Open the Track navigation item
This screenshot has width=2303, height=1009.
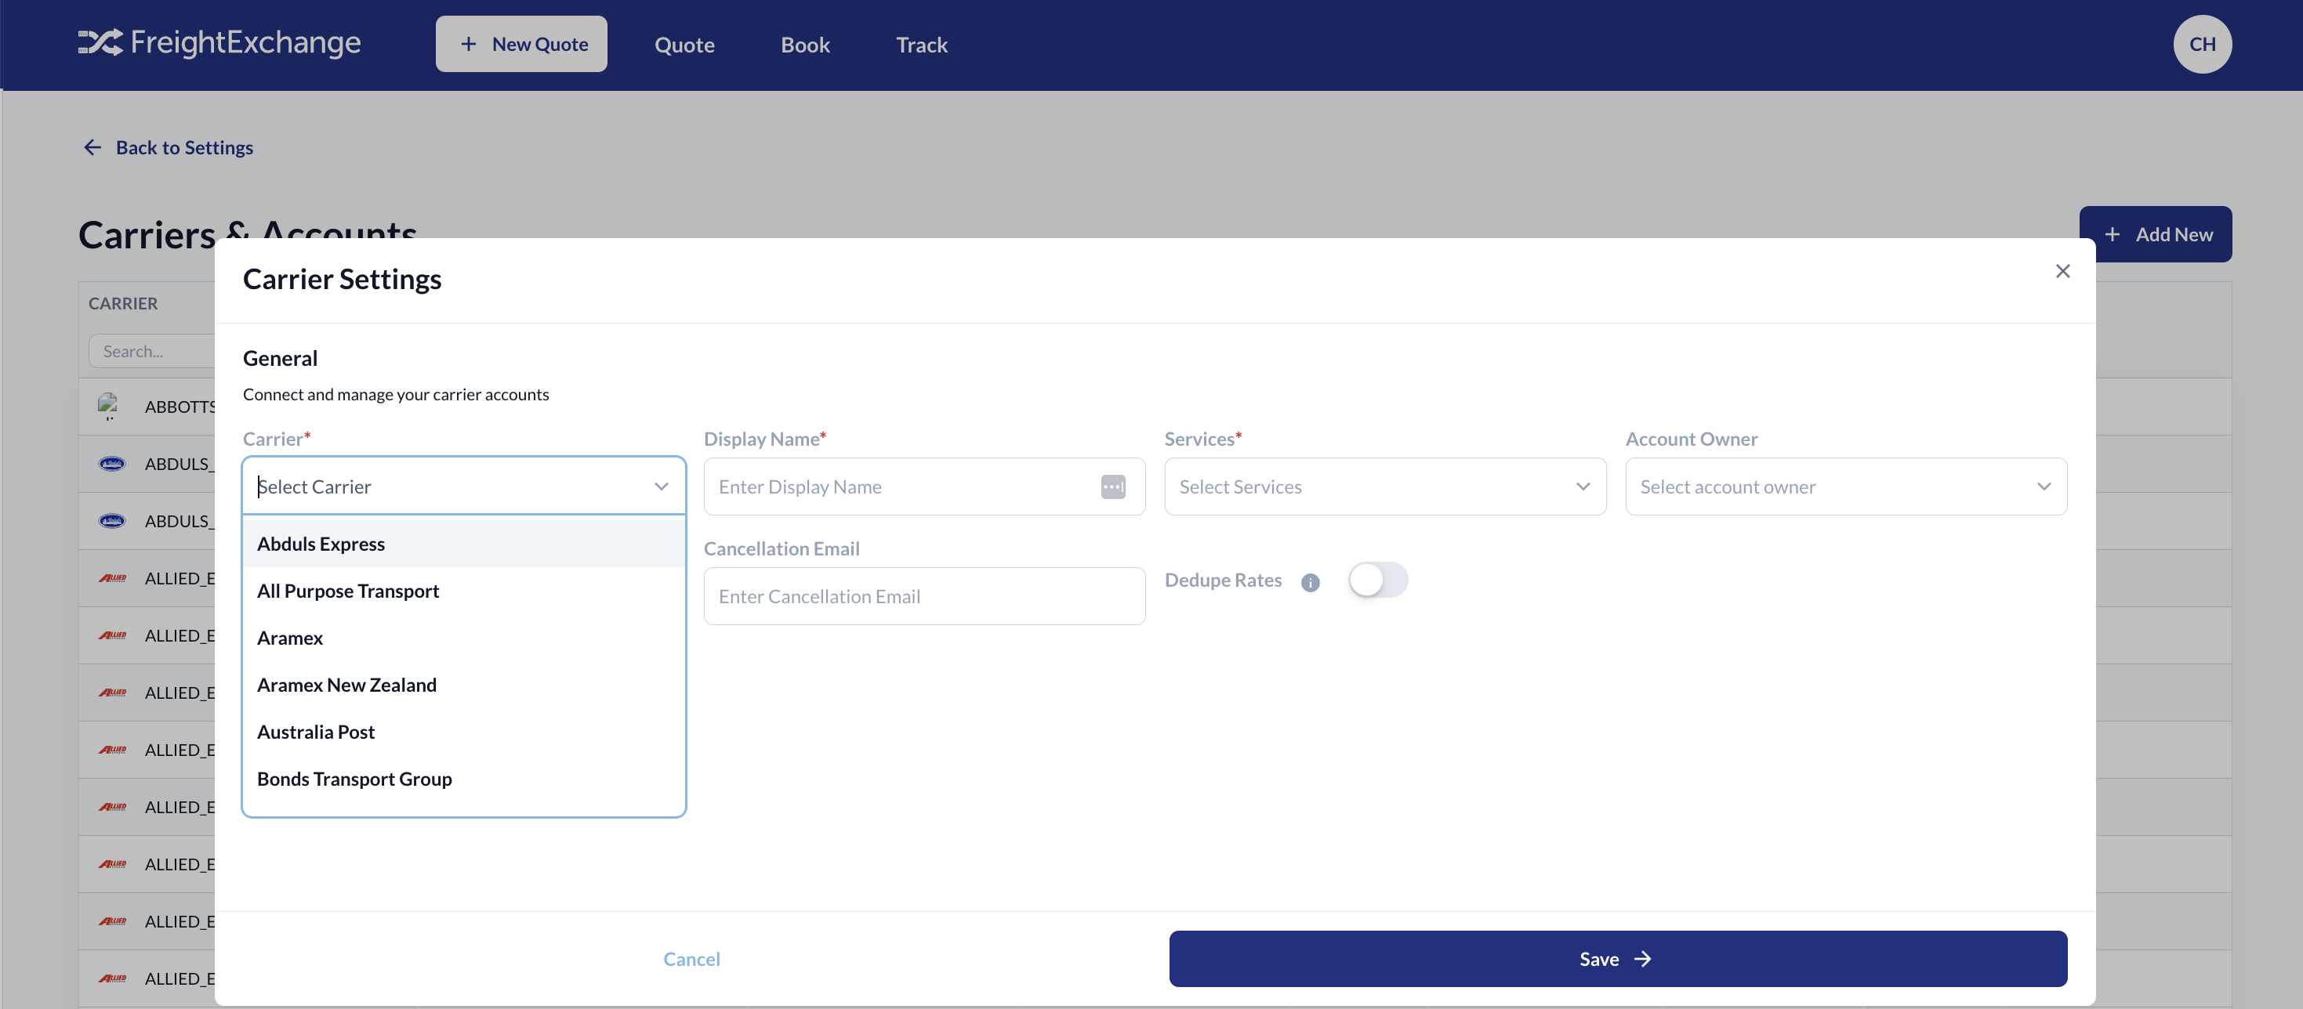point(921,45)
